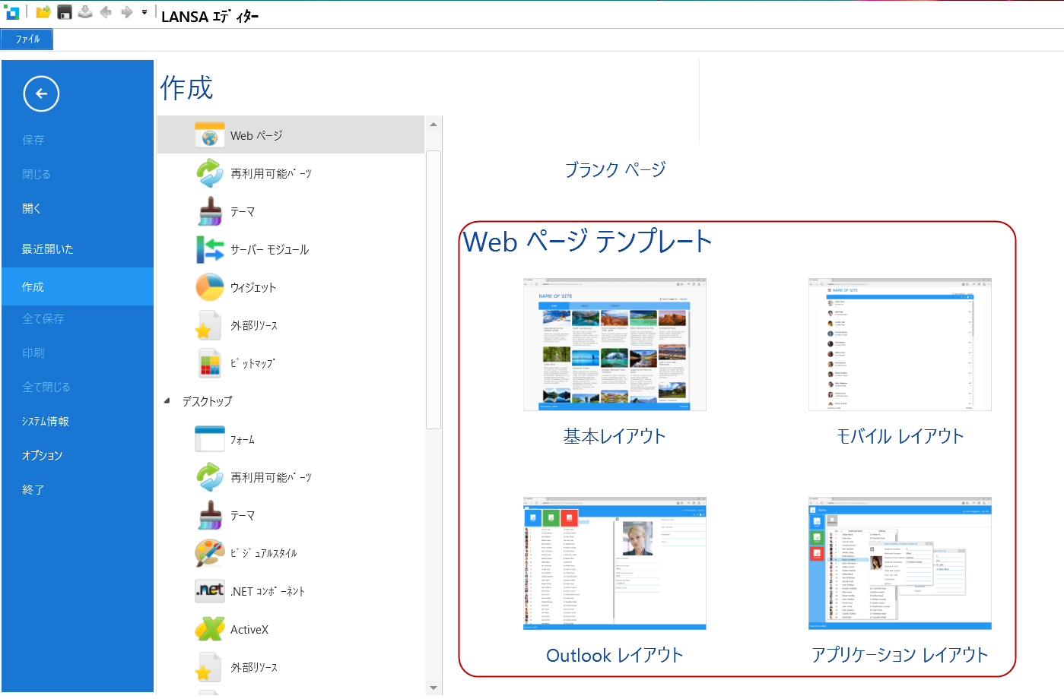Click the 'ActiveX' label text

pyautogui.click(x=249, y=629)
